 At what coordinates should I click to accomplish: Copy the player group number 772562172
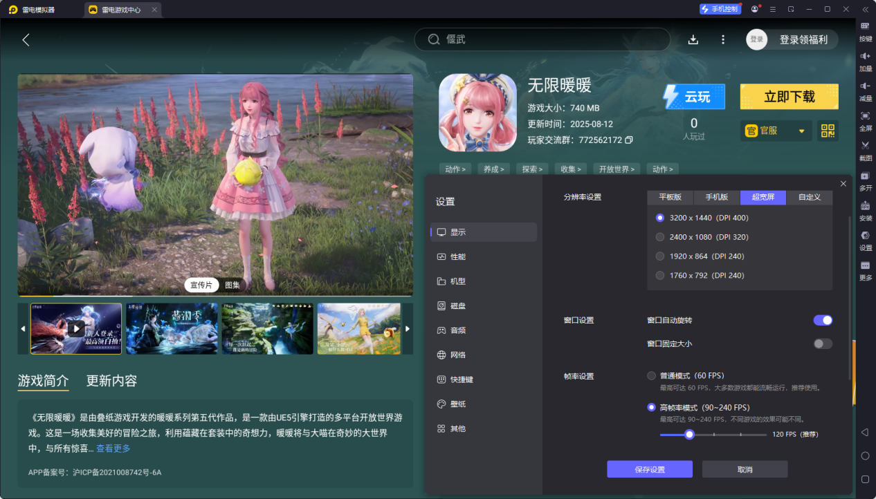[x=629, y=140]
